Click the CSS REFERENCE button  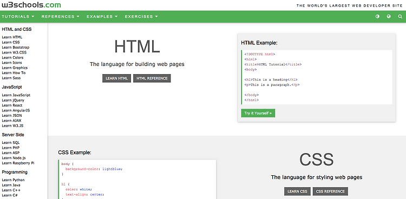point(330,191)
